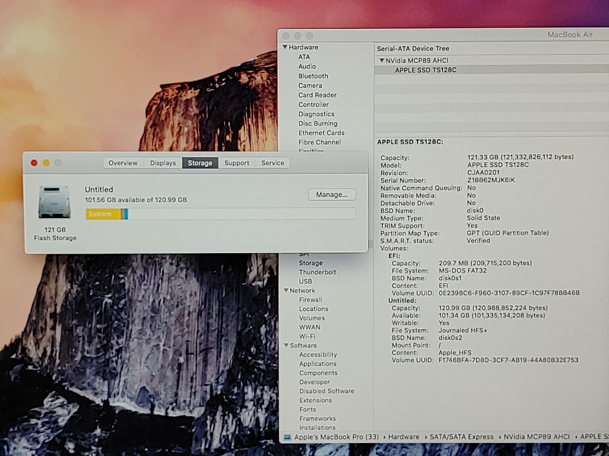Open the Service tab

272,163
